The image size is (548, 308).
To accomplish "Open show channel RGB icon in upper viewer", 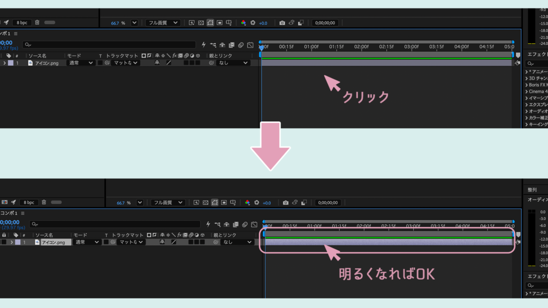I will click(243, 22).
